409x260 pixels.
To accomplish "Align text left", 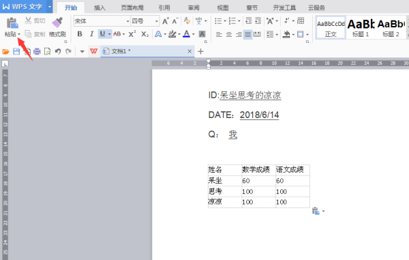I will pos(219,34).
